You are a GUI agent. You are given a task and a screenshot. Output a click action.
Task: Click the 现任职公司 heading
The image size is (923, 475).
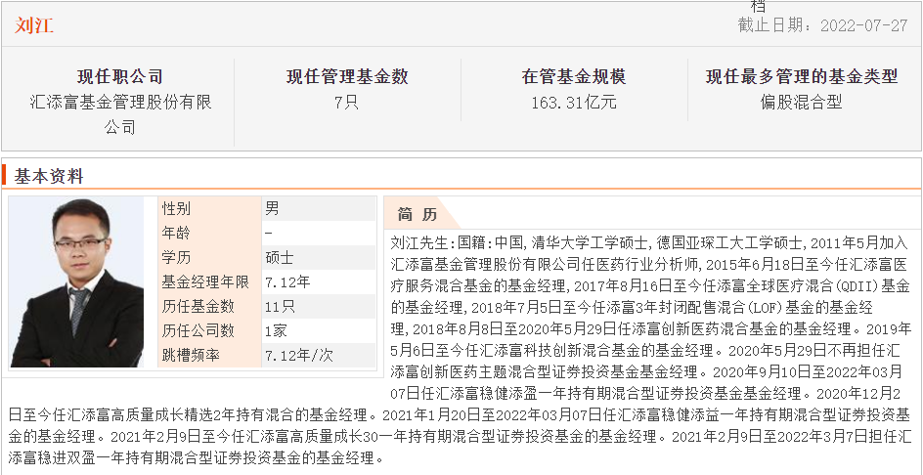click(120, 76)
